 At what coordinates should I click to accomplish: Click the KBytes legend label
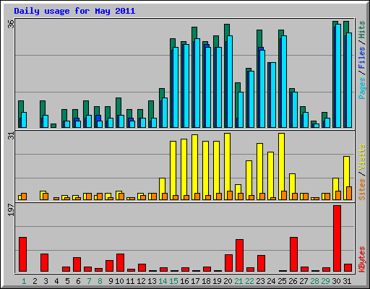coord(362,259)
